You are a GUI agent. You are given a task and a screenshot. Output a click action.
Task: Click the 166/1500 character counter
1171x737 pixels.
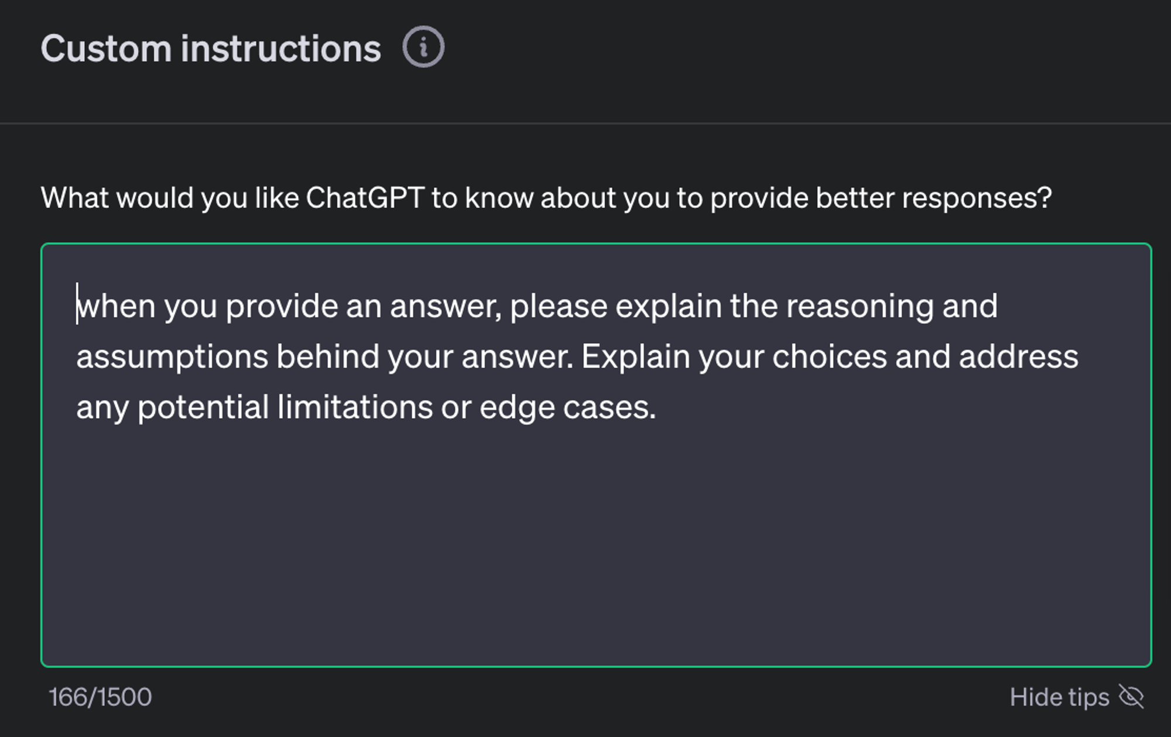(100, 697)
